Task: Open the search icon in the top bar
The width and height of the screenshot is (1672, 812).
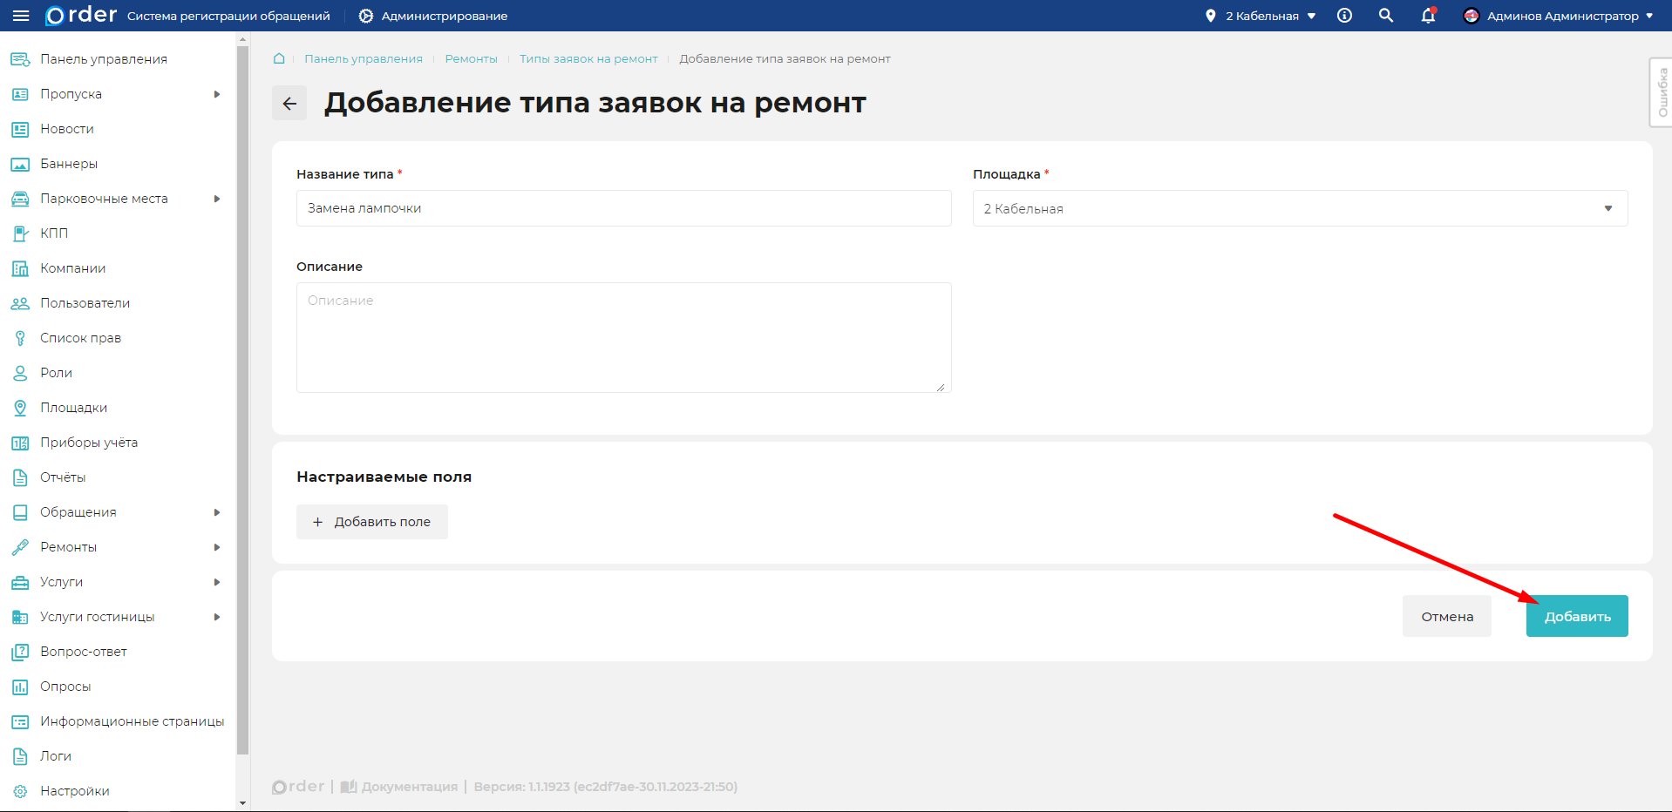Action: coord(1385,16)
